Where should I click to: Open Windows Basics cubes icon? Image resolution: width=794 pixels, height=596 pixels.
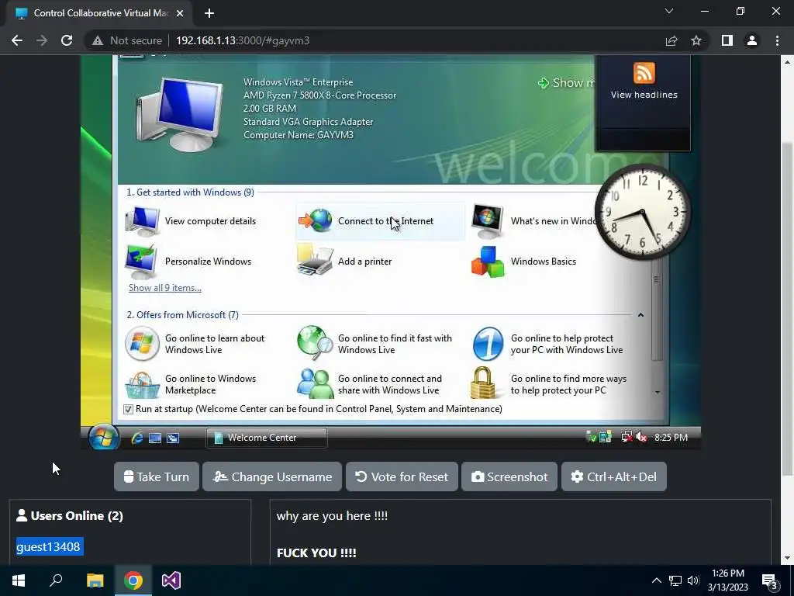pyautogui.click(x=487, y=262)
